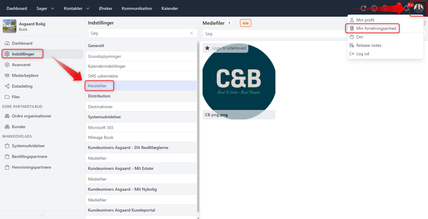
Task: Click the Systemudvidelser section heading in settings list
Action: (x=104, y=117)
